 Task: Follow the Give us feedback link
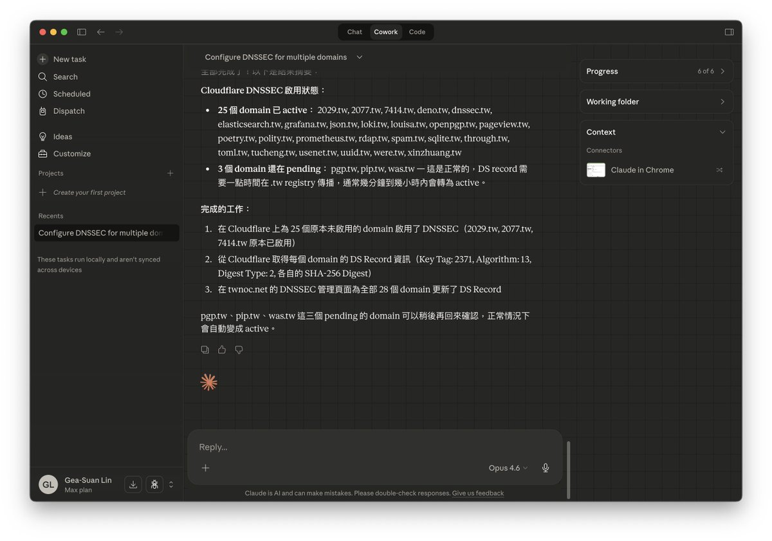[478, 493]
